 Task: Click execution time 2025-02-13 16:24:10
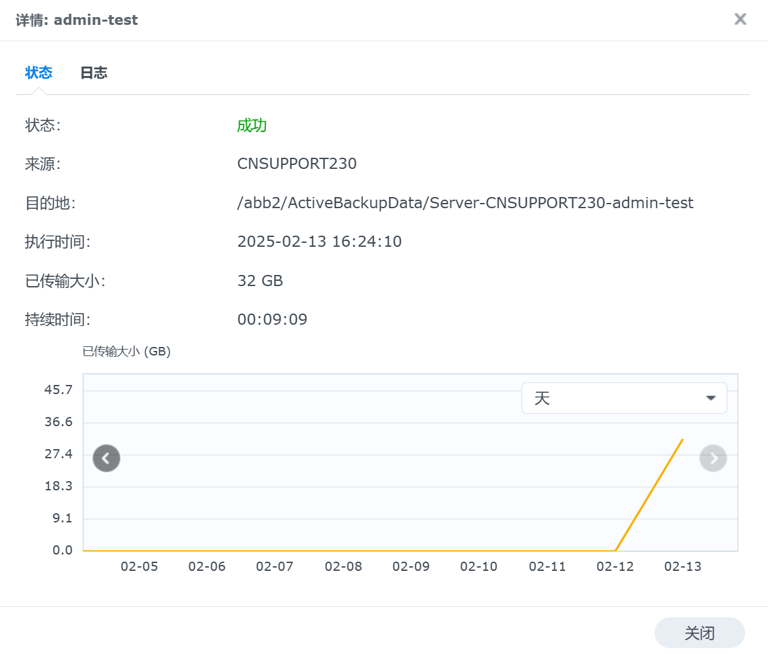coord(319,242)
